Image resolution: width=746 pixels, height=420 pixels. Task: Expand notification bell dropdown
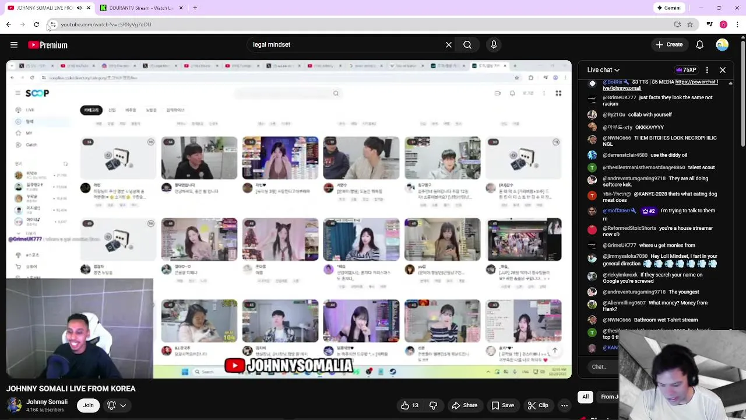pyautogui.click(x=116, y=405)
